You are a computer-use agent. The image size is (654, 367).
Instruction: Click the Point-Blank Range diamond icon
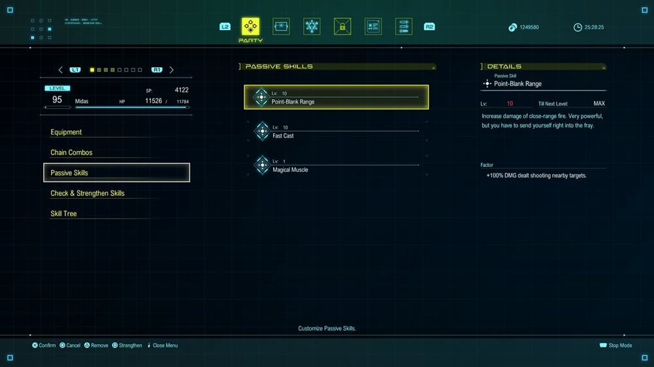[x=261, y=97]
